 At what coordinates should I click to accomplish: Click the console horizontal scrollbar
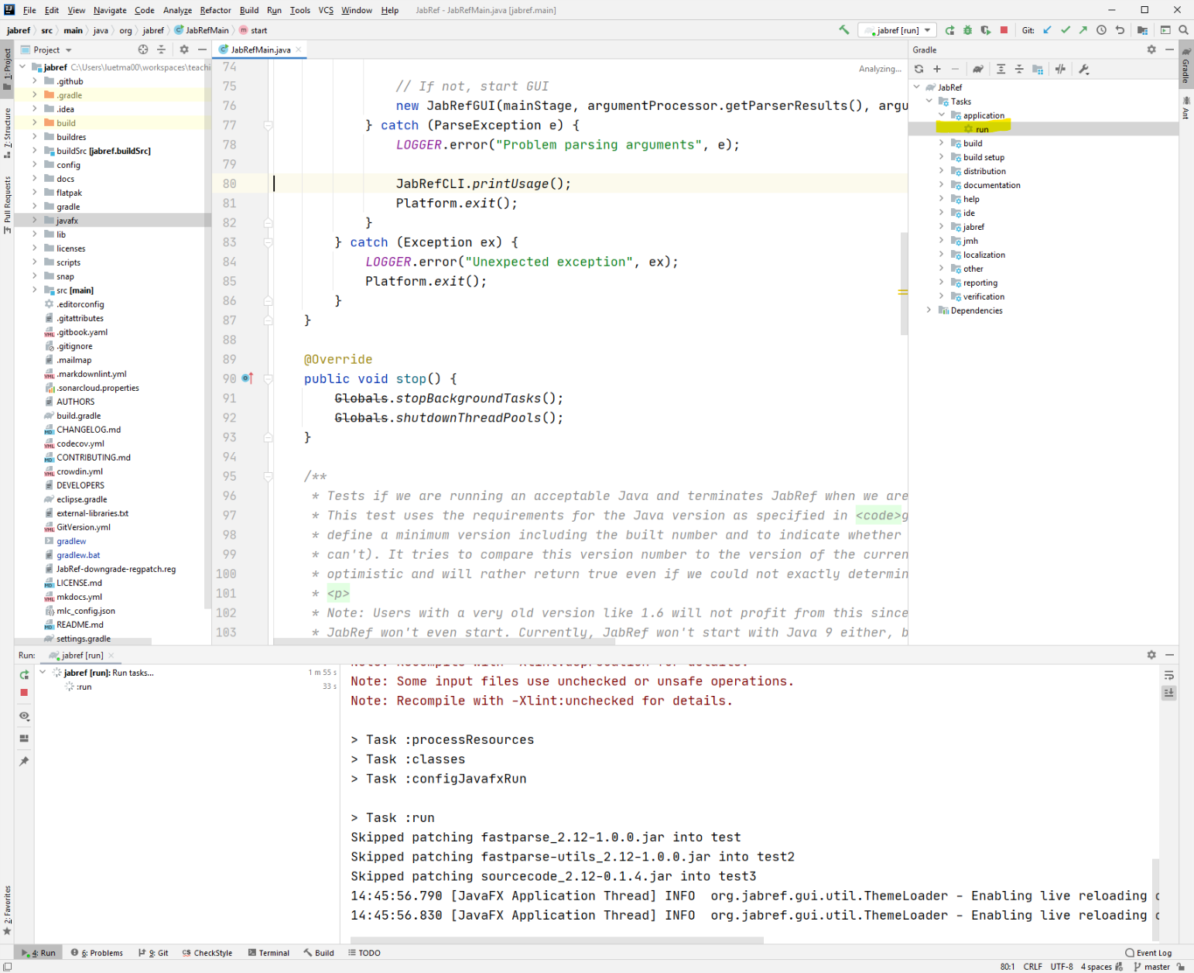pos(557,940)
